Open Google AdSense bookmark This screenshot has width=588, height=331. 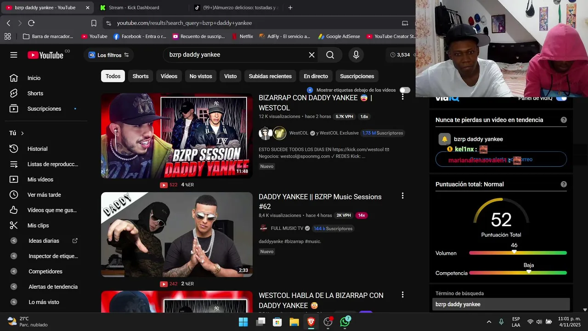(x=339, y=36)
